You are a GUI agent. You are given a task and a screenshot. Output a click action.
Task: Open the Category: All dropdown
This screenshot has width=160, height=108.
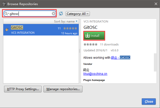[x=78, y=14]
